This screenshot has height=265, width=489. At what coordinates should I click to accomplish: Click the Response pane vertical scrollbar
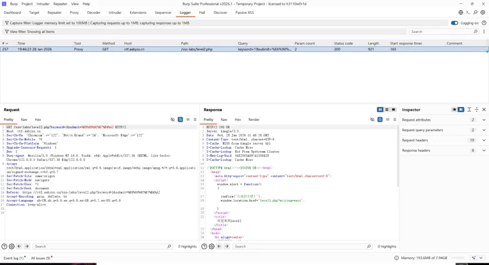[398, 156]
